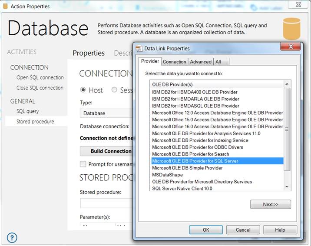This screenshot has width=311, height=246.
Task: Click the provider list scroll up arrow
Action: click(287, 84)
